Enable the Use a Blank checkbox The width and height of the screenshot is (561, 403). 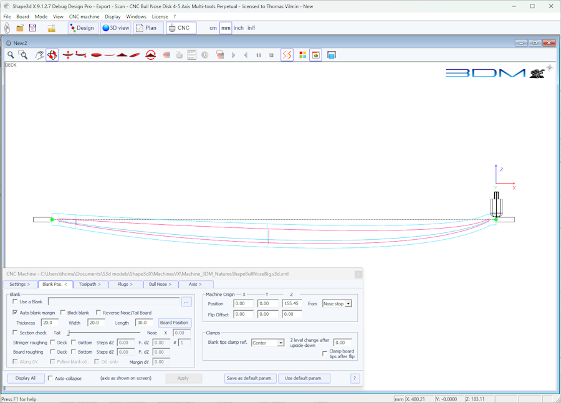tap(16, 301)
